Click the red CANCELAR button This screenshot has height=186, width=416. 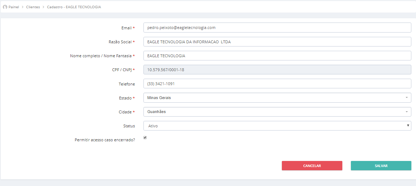312,166
